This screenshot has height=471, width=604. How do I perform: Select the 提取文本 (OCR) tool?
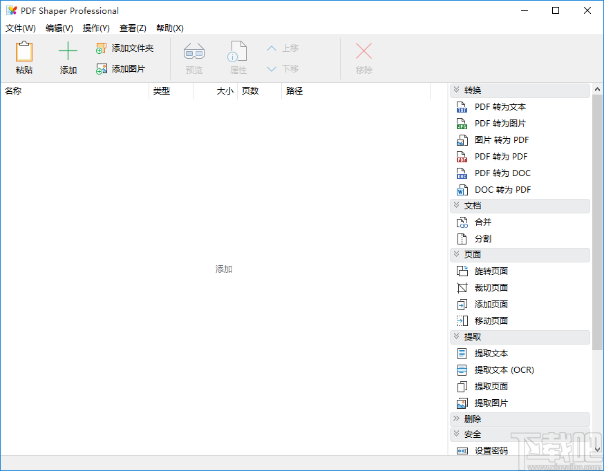pyautogui.click(x=505, y=369)
